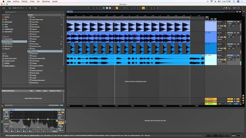This screenshot has width=246, height=138.
Task: Expand the Auto Filter device folder
Action: 28,22
